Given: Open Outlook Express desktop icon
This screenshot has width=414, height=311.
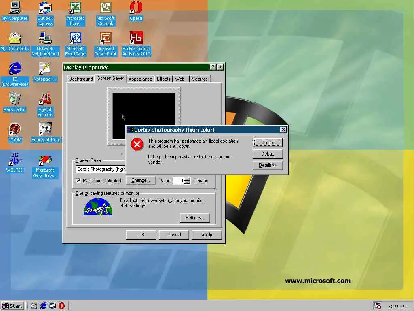Looking at the screenshot, I should (45, 13).
